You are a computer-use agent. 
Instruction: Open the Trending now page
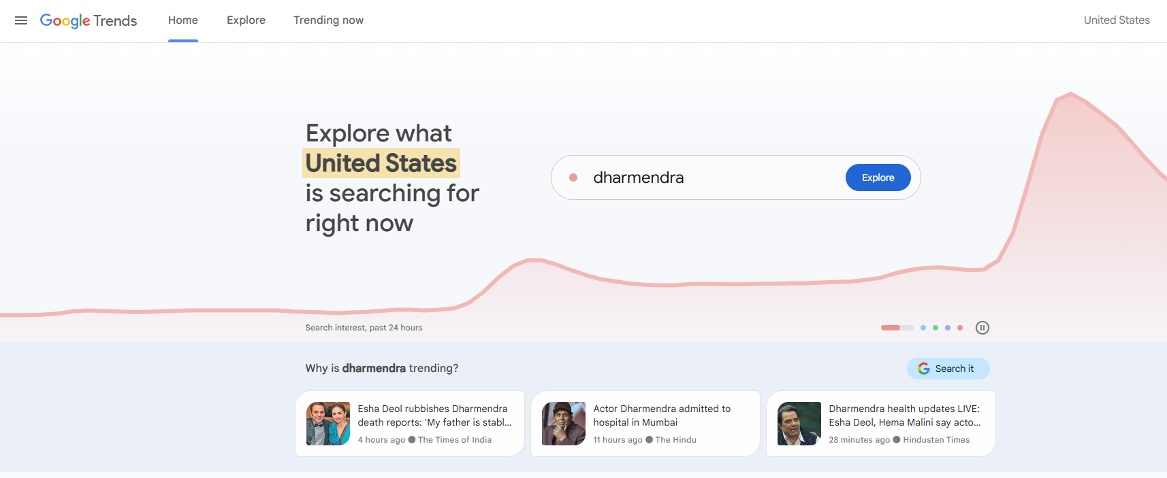click(328, 20)
